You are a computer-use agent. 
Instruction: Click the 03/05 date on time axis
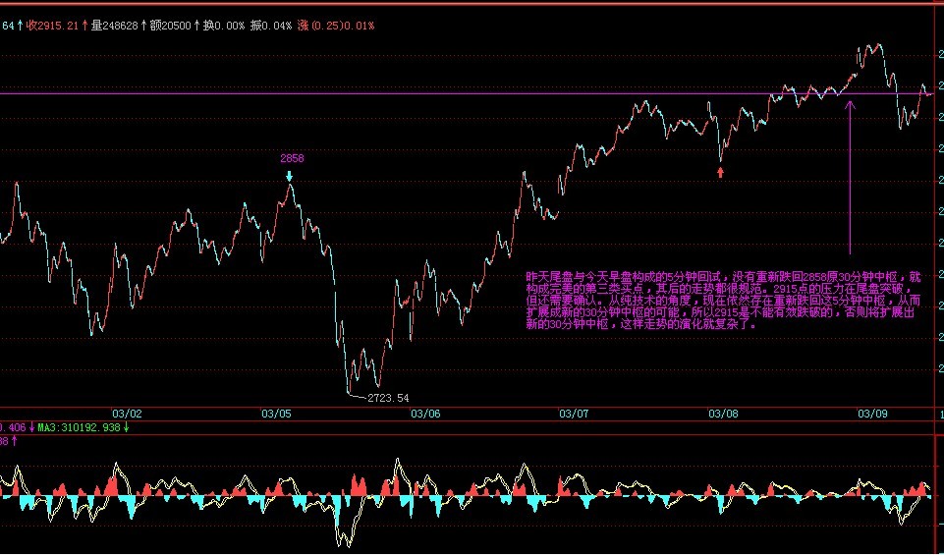(x=277, y=415)
